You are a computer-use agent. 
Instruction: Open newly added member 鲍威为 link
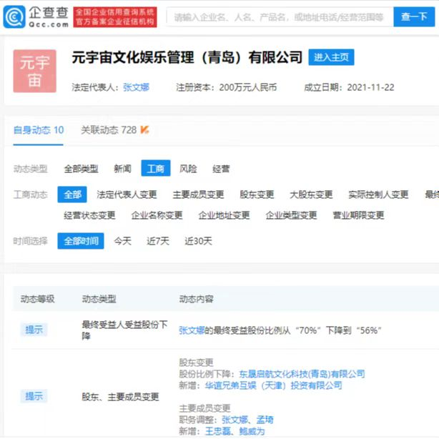[252, 431]
